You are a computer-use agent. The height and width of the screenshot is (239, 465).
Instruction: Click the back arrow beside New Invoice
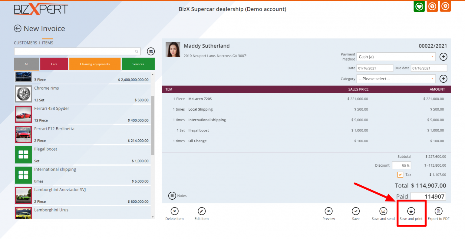click(18, 28)
